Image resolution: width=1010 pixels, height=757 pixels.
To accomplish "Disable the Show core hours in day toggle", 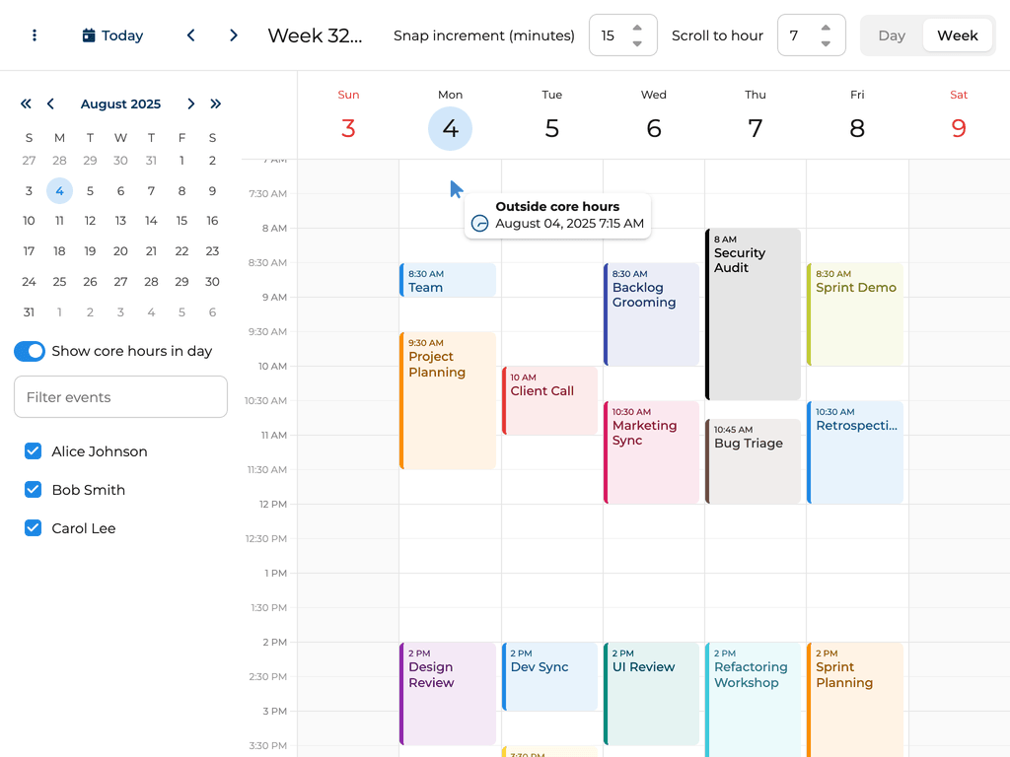I will pos(30,350).
